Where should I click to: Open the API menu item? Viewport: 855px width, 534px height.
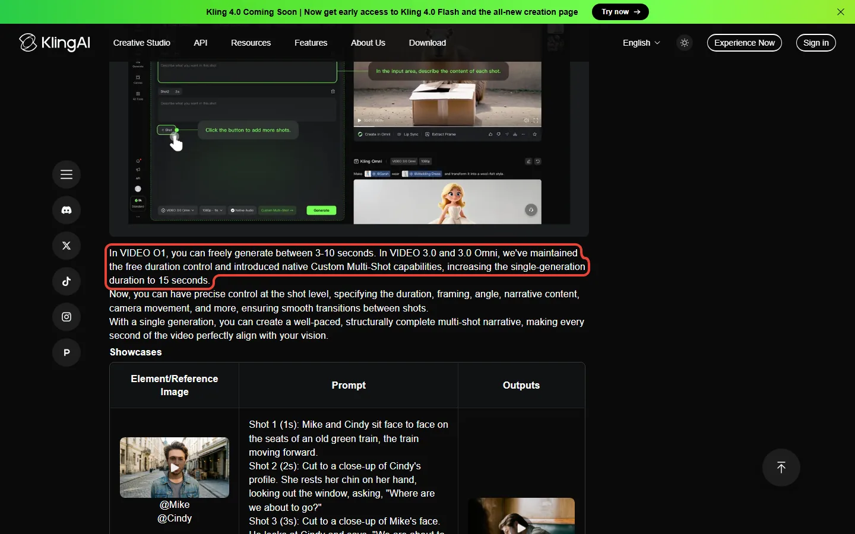click(x=201, y=43)
